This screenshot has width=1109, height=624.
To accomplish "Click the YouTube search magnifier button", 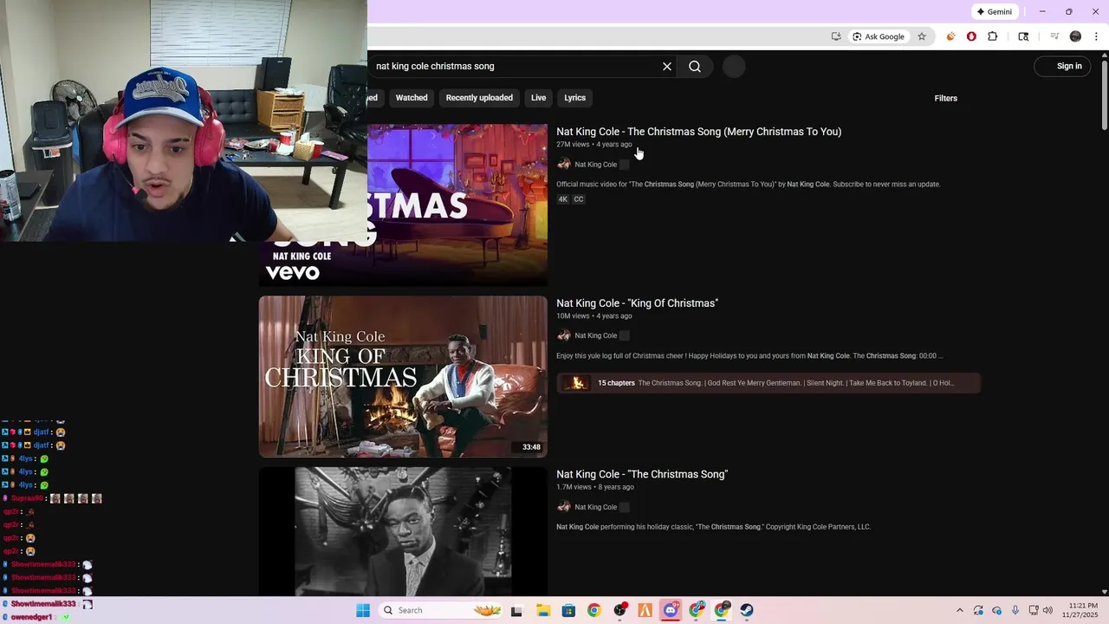I will coord(695,67).
